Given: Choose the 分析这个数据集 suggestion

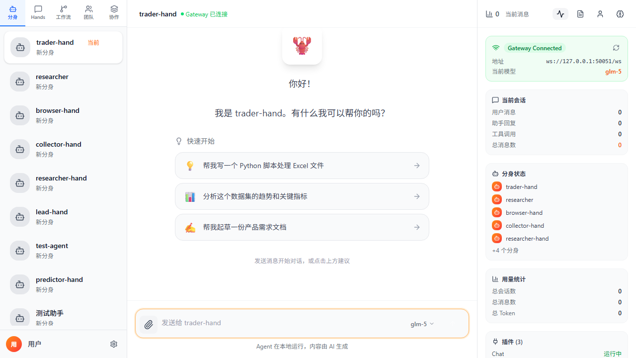Looking at the screenshot, I should tap(302, 196).
